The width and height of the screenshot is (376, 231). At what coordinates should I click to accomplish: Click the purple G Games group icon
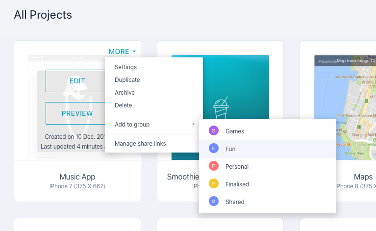(213, 131)
